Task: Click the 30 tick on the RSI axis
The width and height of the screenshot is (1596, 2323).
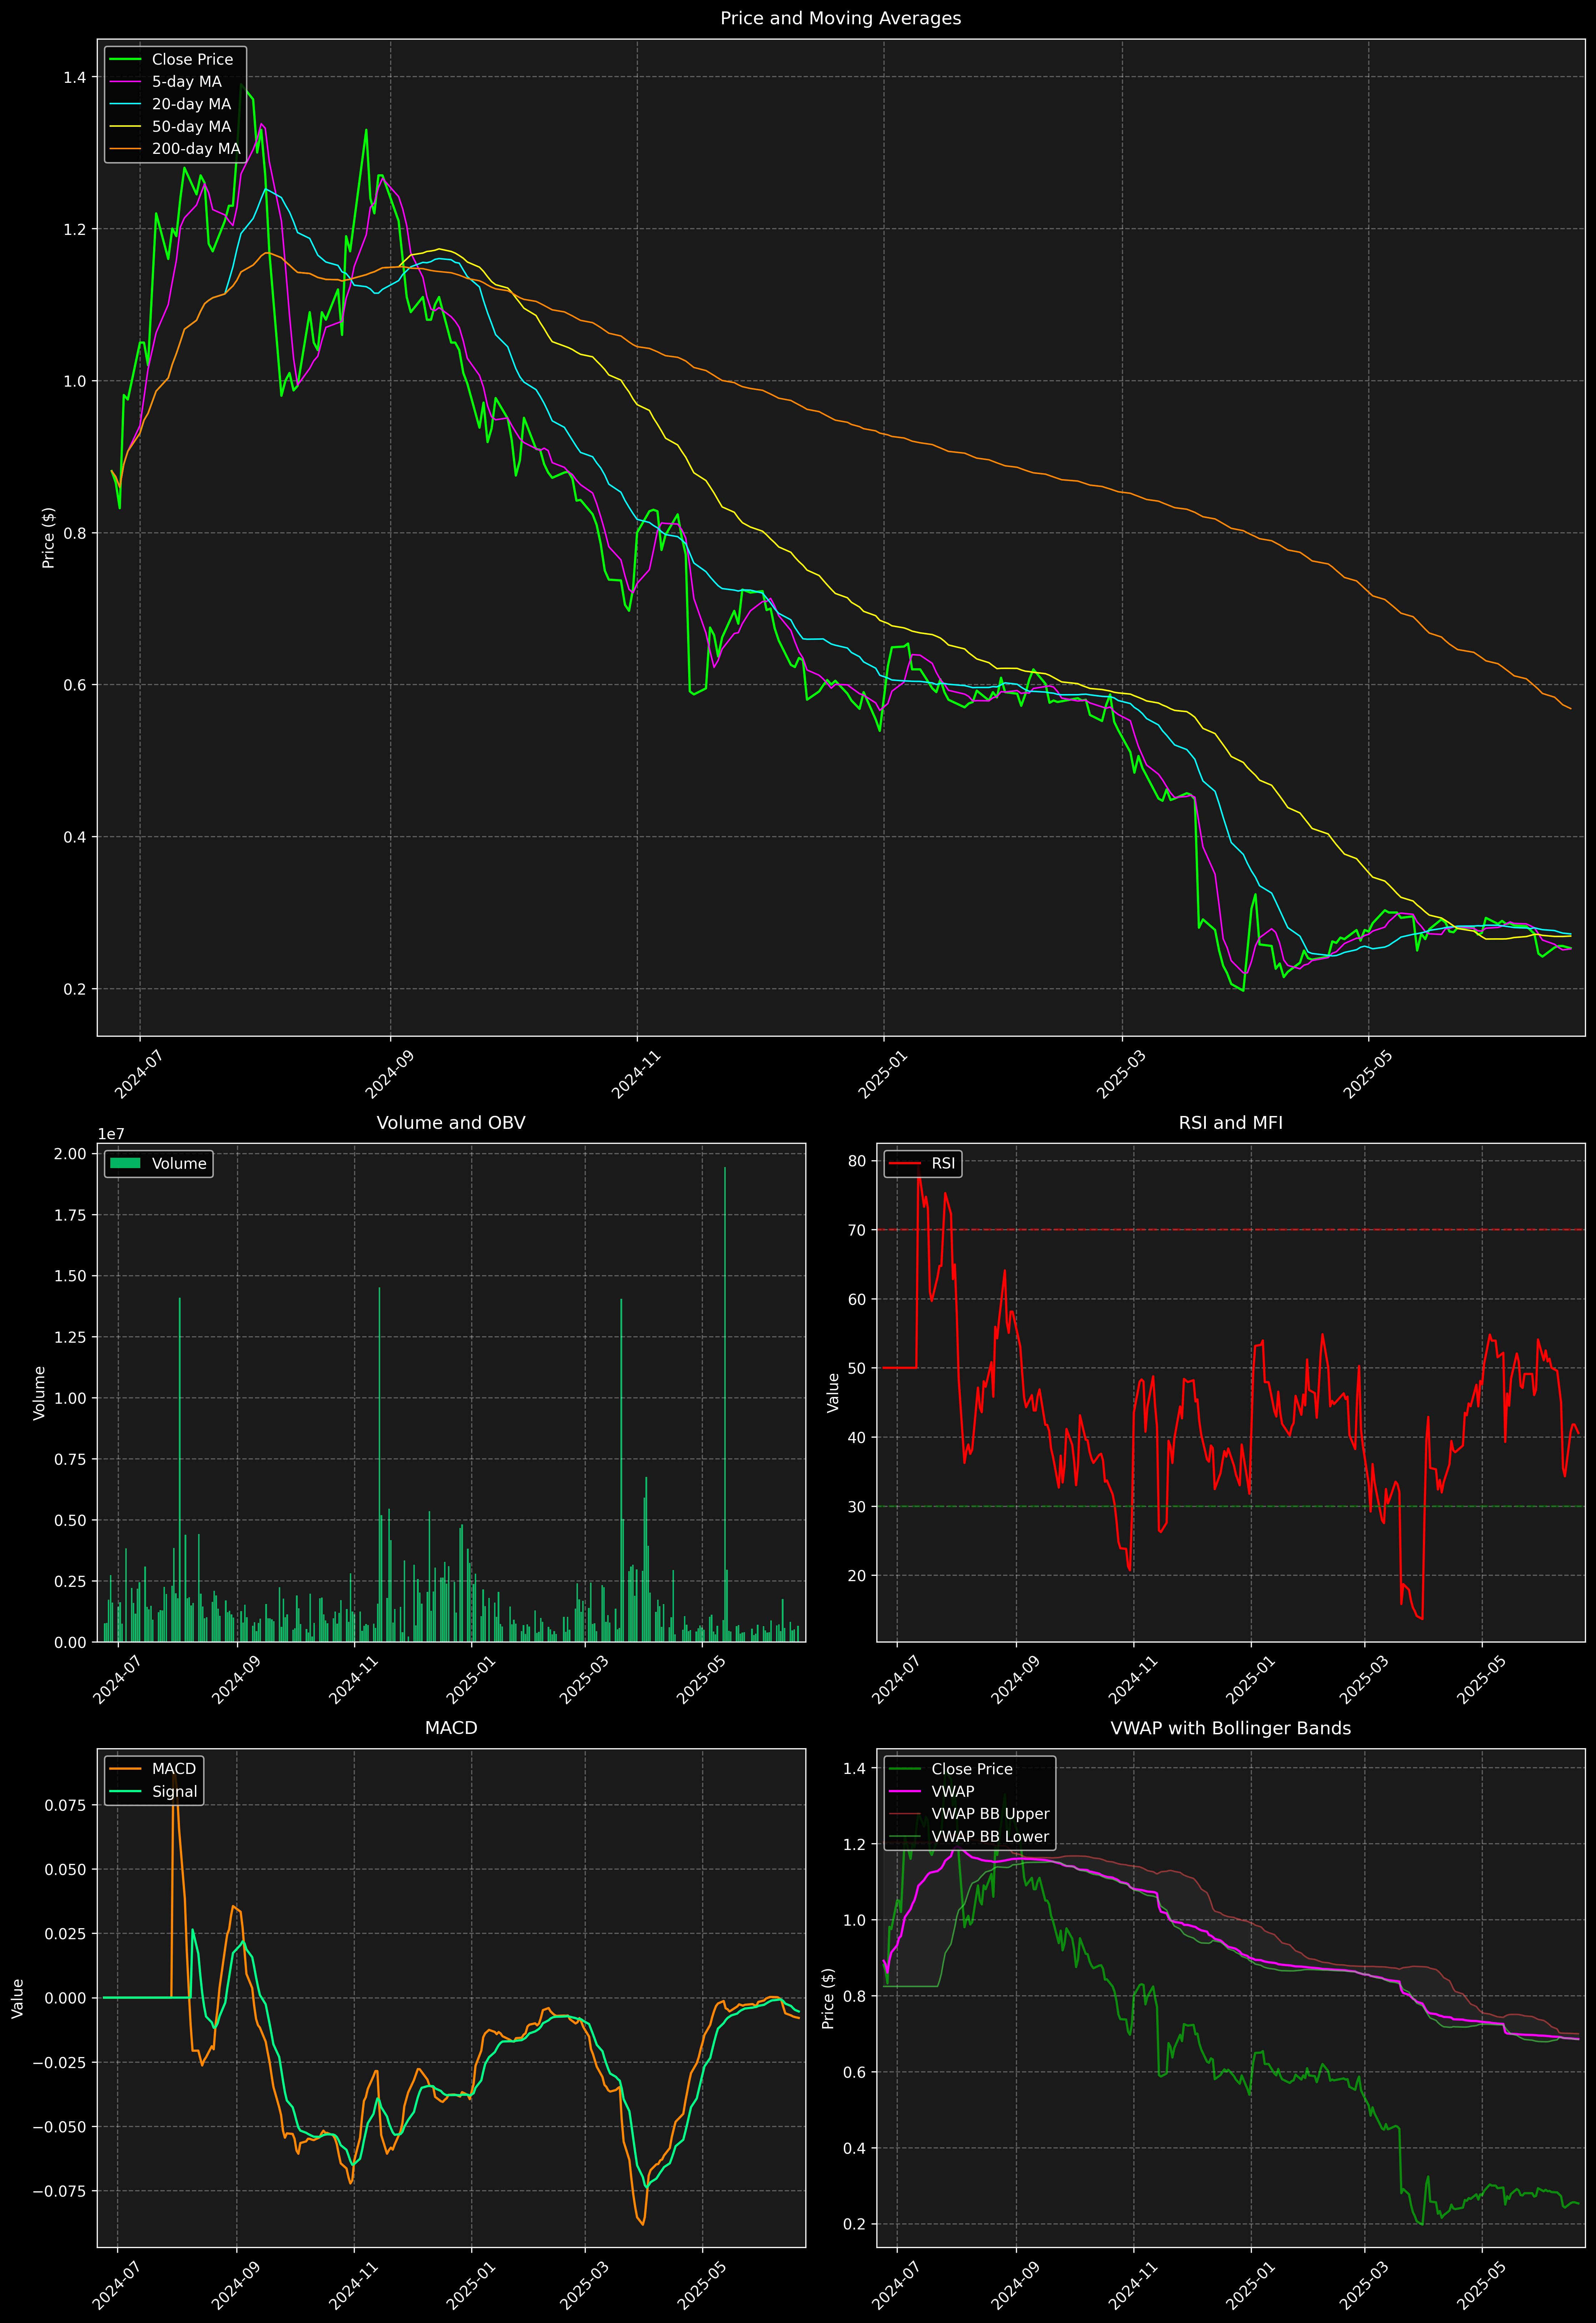Action: tap(857, 1506)
